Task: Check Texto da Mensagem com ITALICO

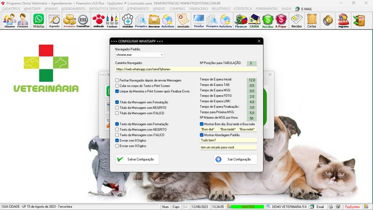Action: pos(117,135)
